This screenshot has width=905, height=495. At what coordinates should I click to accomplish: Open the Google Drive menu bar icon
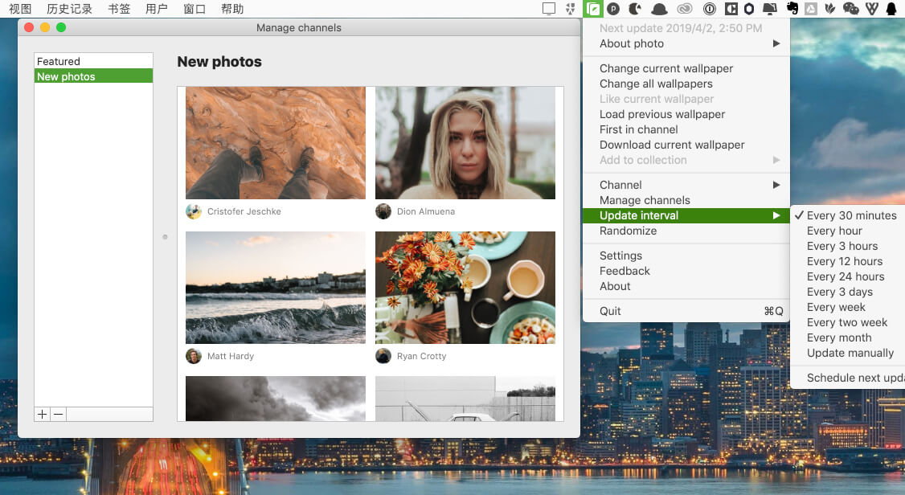pyautogui.click(x=811, y=9)
